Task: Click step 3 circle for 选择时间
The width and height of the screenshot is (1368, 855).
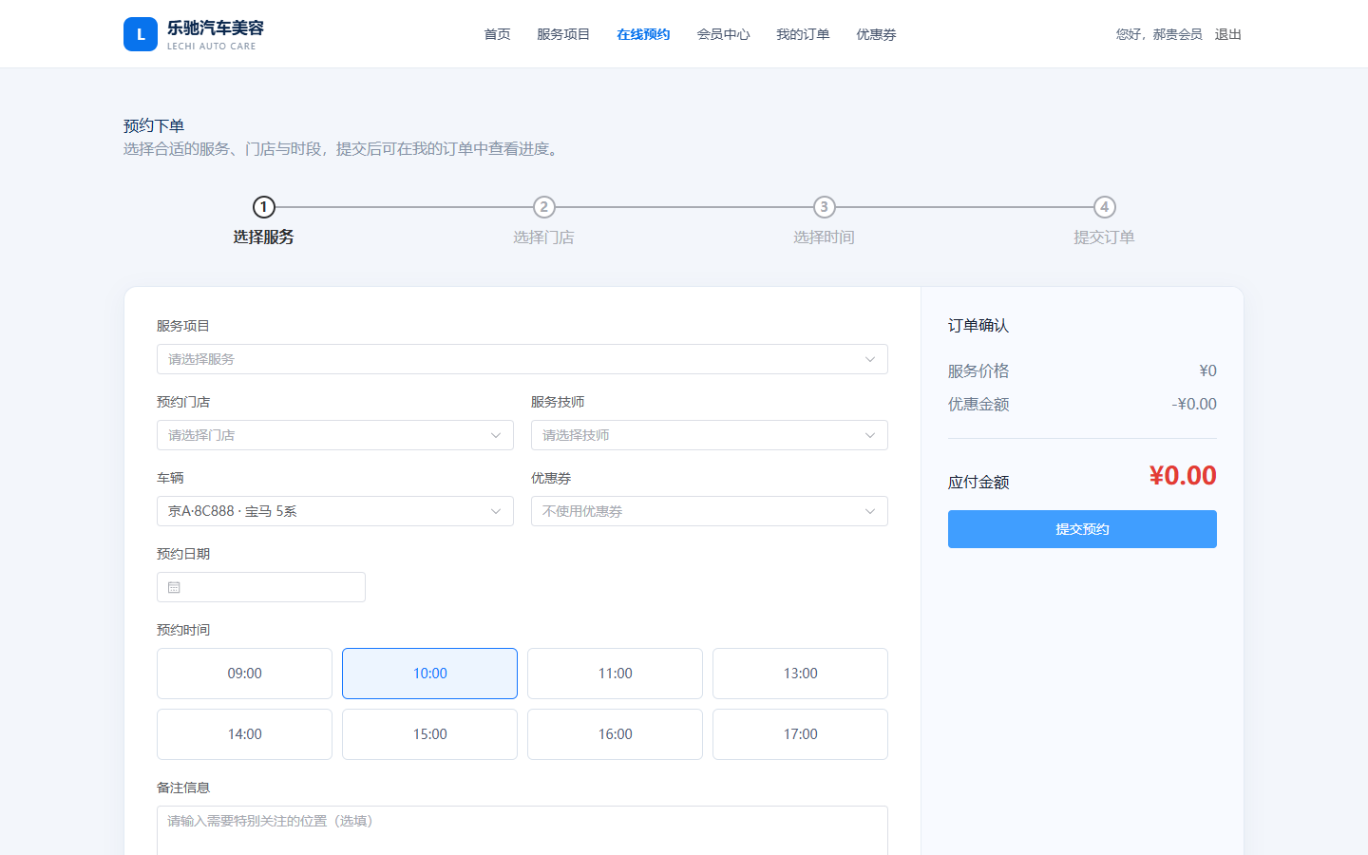Action: pos(824,207)
